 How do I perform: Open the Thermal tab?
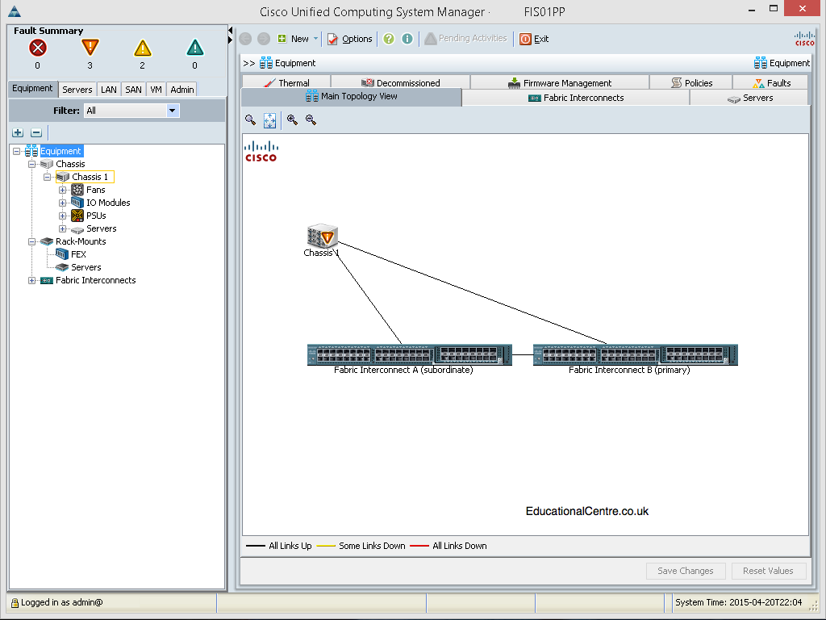(286, 83)
